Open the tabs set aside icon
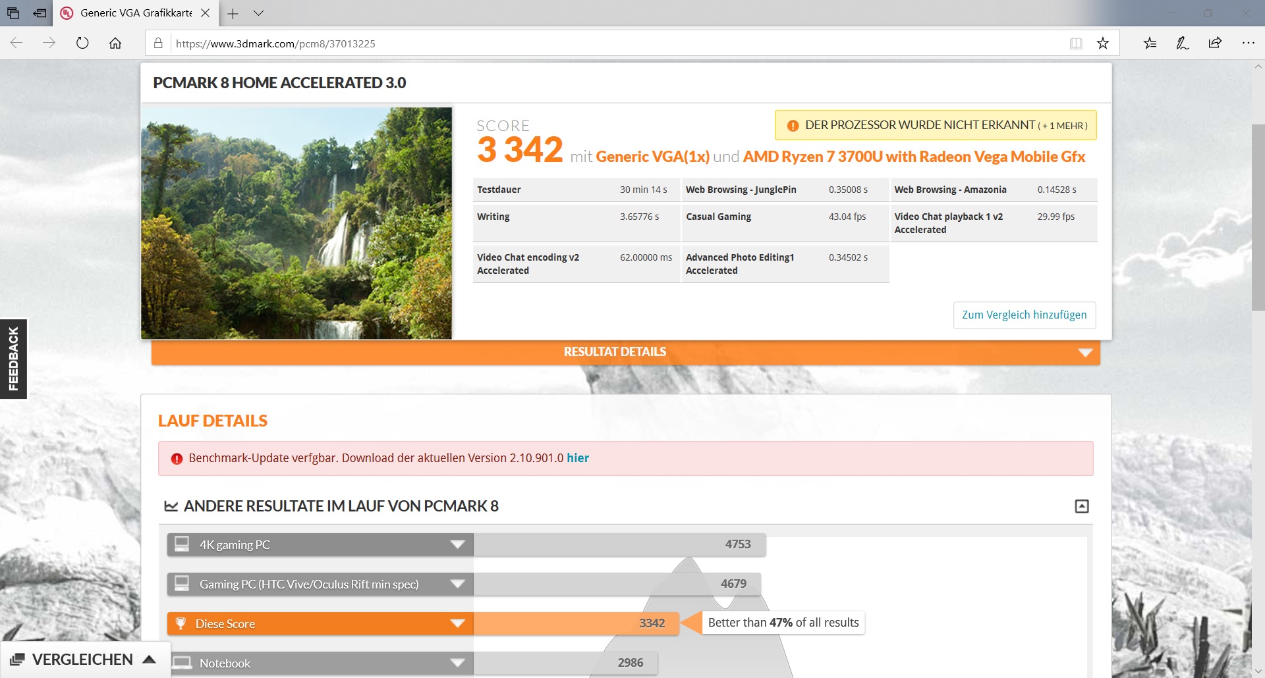The height and width of the screenshot is (678, 1265). 13,13
